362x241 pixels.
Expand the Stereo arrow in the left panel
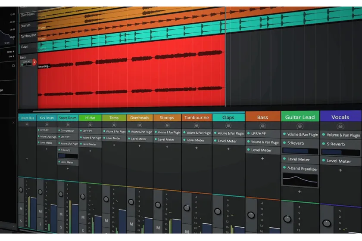[14, 52]
